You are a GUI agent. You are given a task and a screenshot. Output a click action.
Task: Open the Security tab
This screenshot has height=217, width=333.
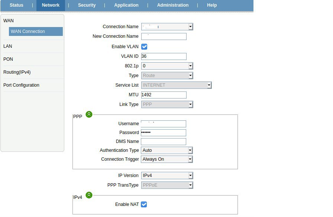87,5
